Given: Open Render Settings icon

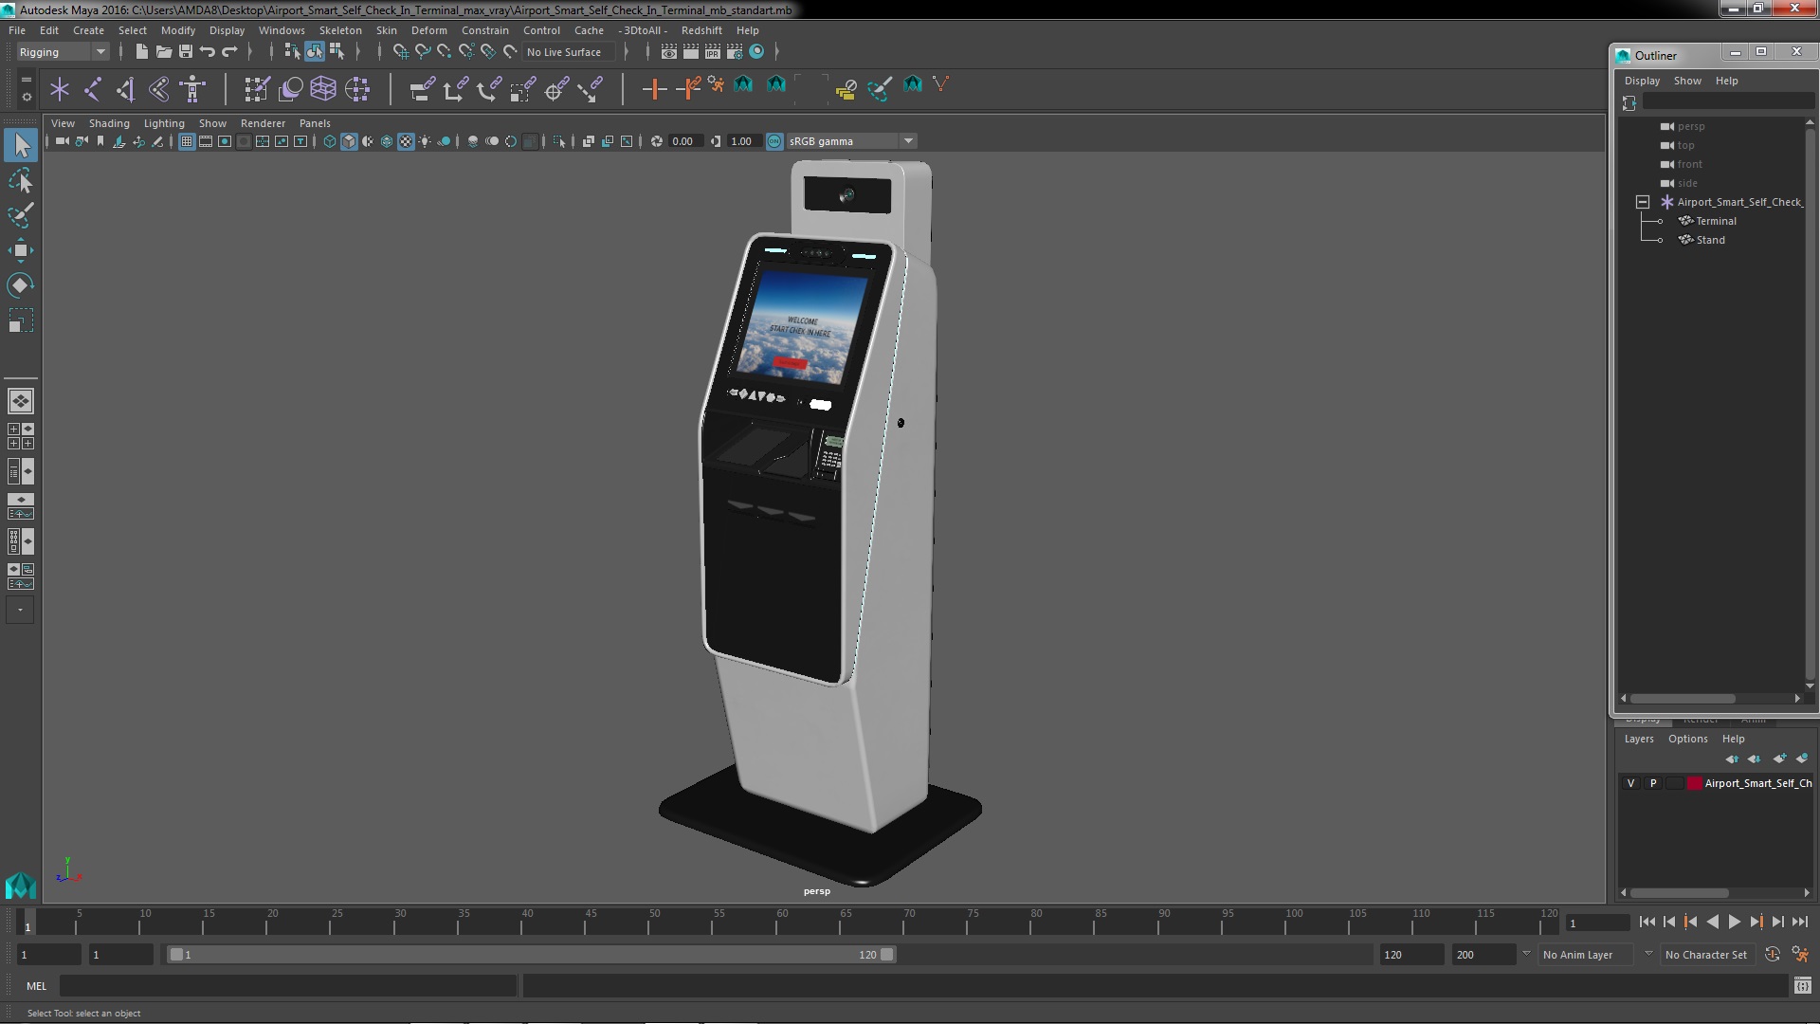Looking at the screenshot, I should click(x=734, y=52).
